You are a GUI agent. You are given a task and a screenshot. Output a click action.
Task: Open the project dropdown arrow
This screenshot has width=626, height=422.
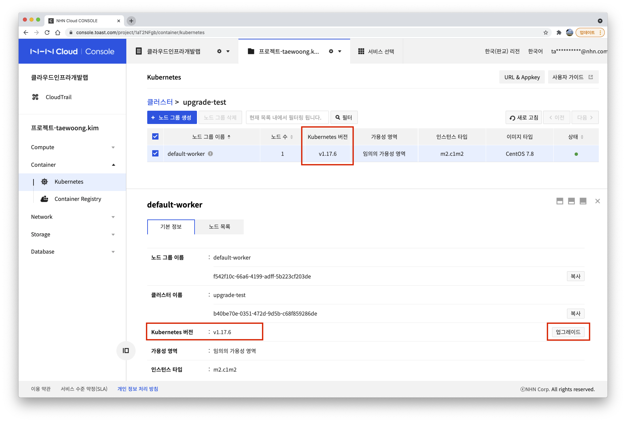(x=340, y=51)
